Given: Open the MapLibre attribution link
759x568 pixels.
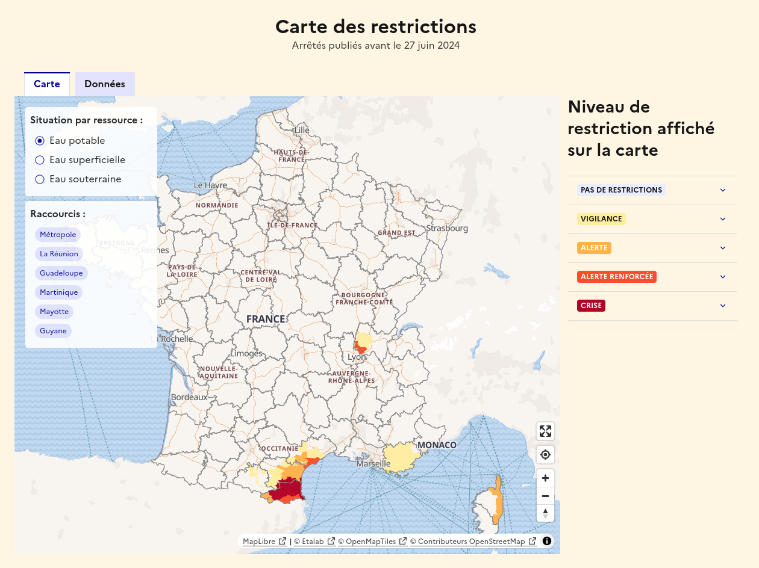Looking at the screenshot, I should (x=259, y=542).
